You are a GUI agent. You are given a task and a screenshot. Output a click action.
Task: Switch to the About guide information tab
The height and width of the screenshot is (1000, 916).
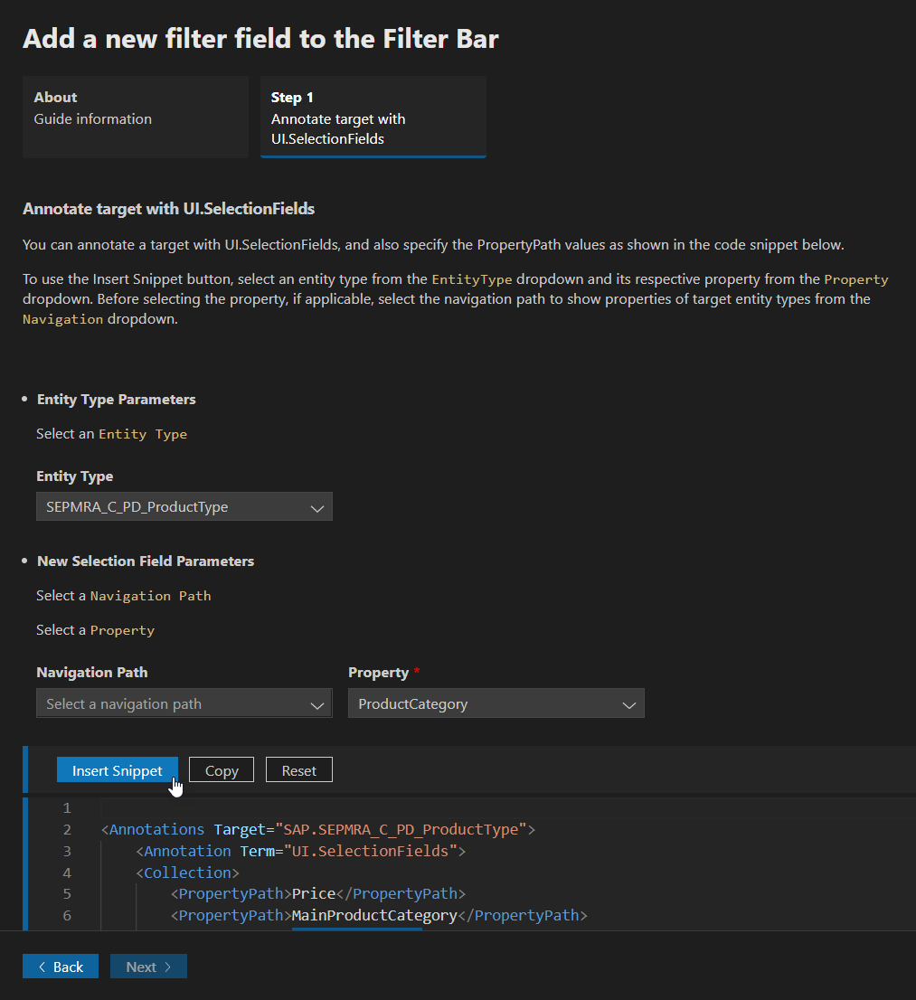click(x=135, y=118)
